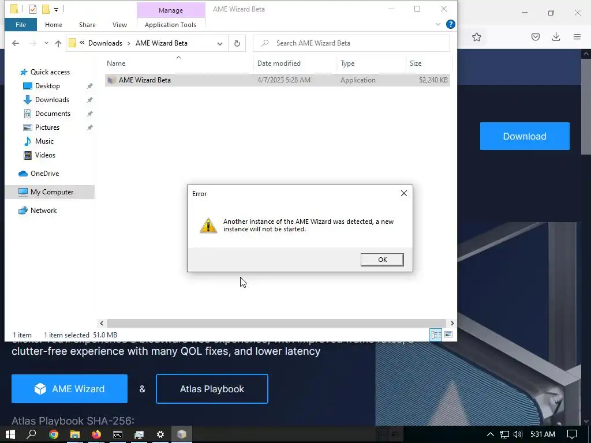The height and width of the screenshot is (443, 591).
Task: Open the Share ribbon tab
Action: 87,25
